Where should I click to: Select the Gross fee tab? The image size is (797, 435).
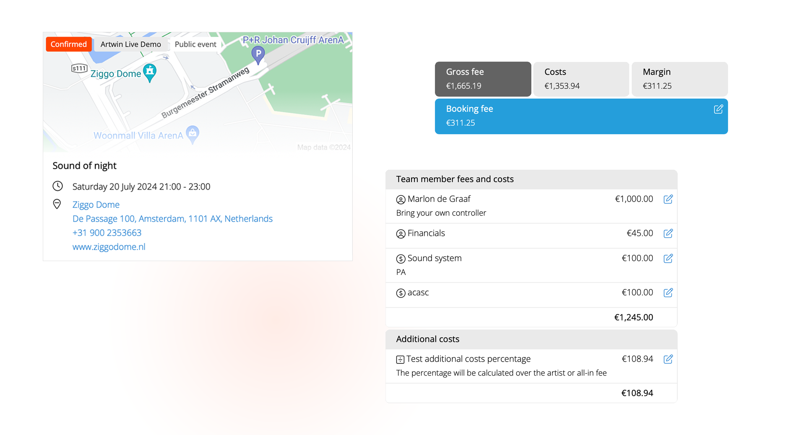[x=483, y=79]
